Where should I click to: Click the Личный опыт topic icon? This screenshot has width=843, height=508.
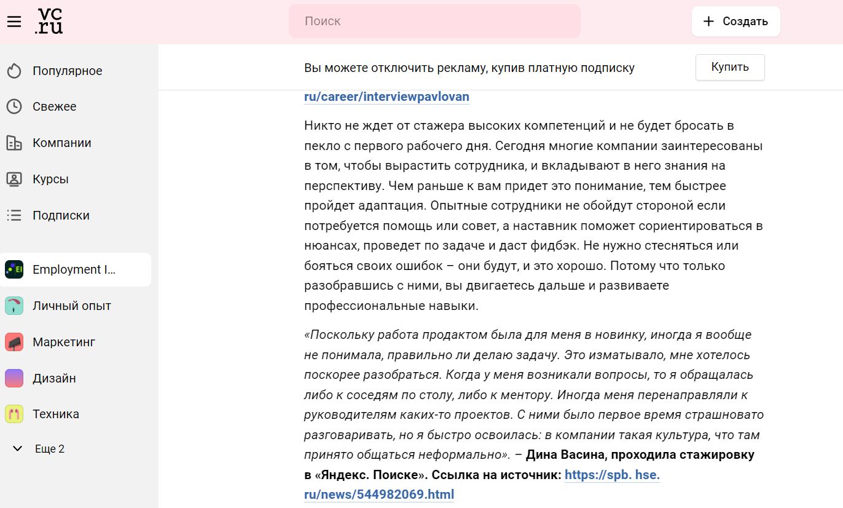click(x=14, y=306)
